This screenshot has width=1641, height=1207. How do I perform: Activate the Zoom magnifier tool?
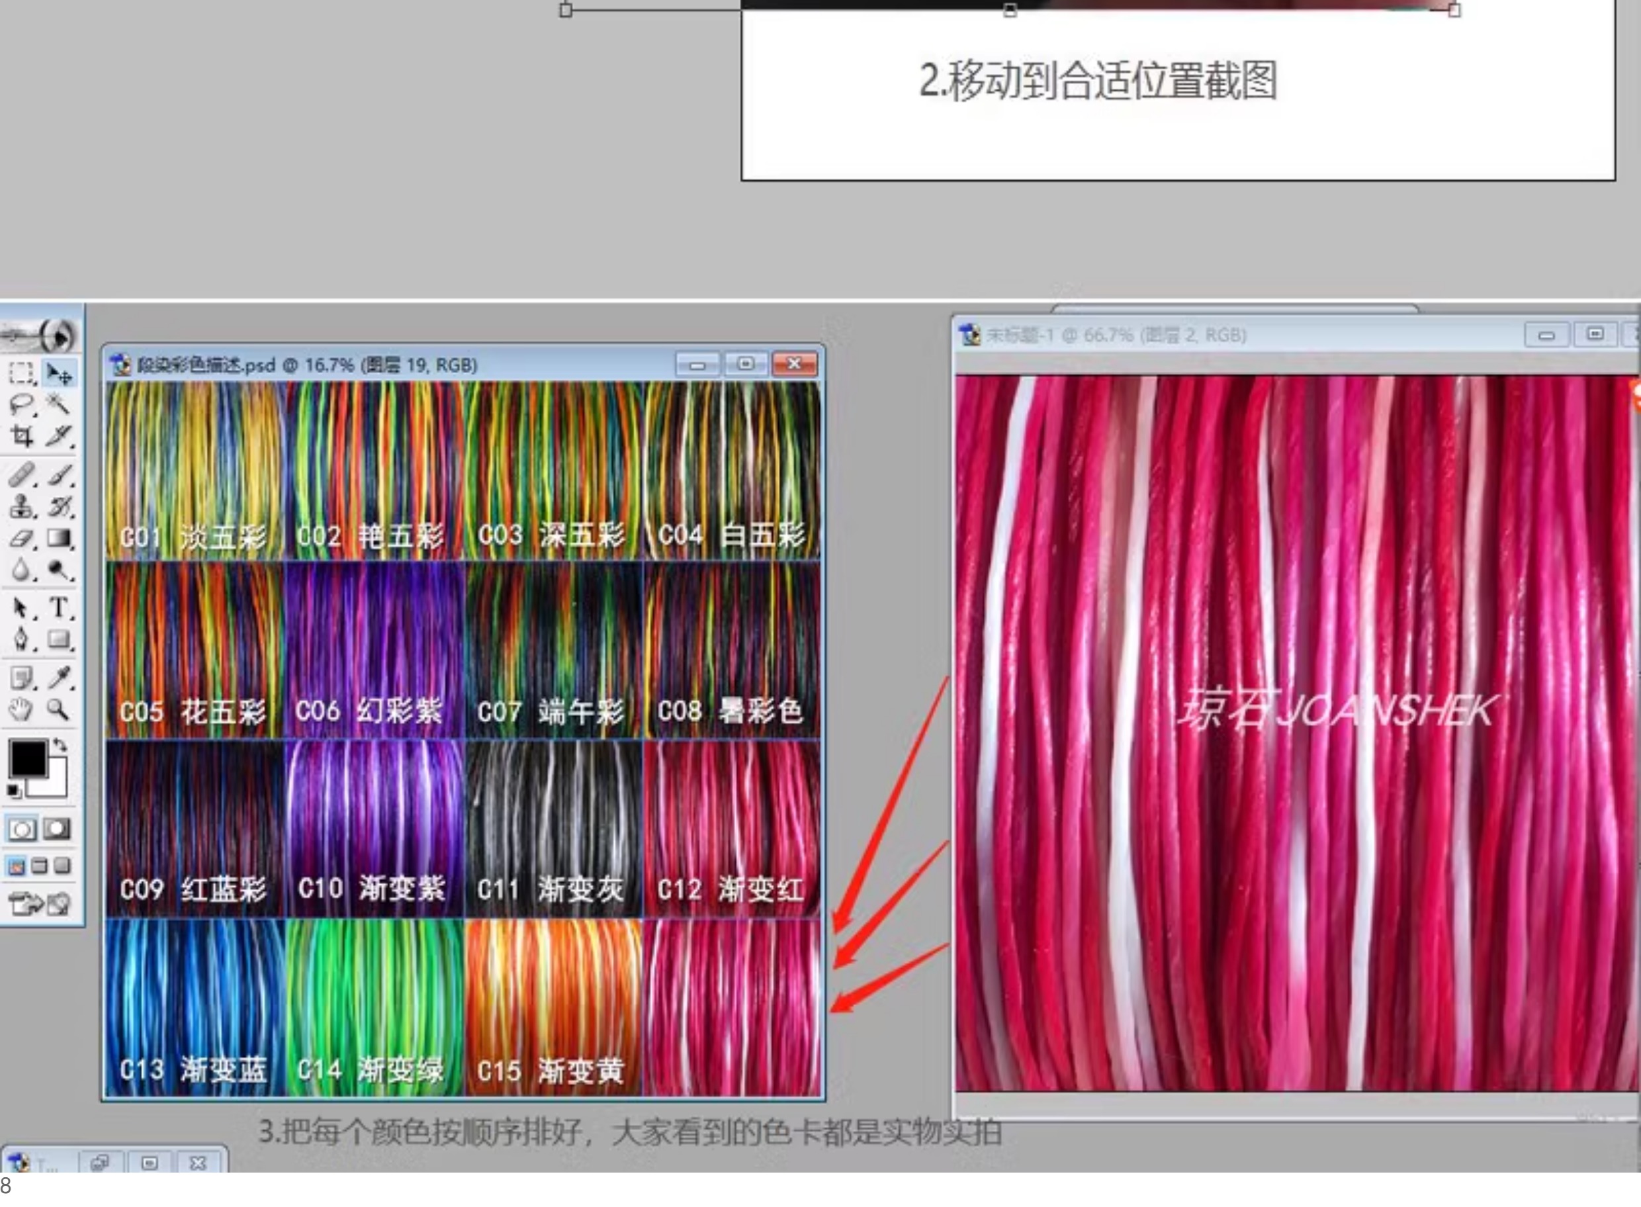(x=58, y=709)
